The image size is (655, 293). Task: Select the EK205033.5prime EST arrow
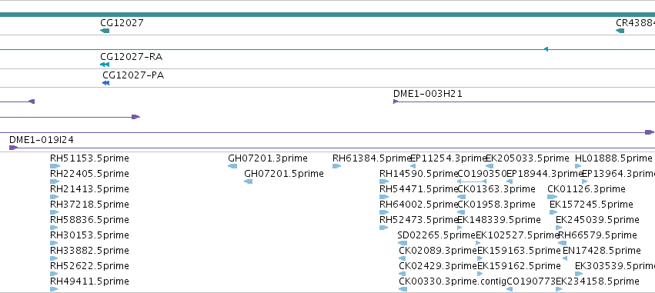pos(490,166)
